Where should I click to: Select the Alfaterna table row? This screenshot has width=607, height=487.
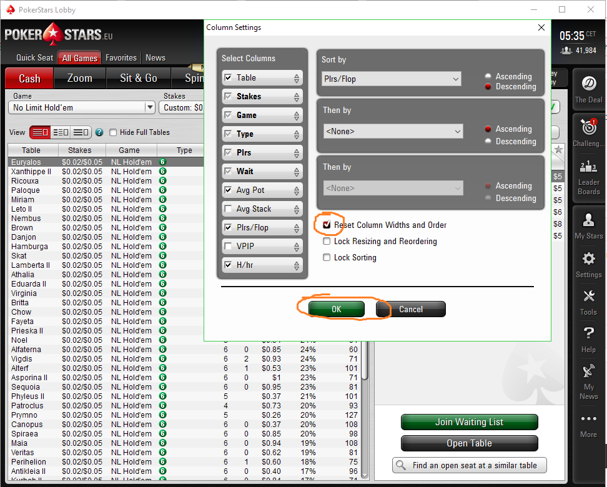(185, 349)
